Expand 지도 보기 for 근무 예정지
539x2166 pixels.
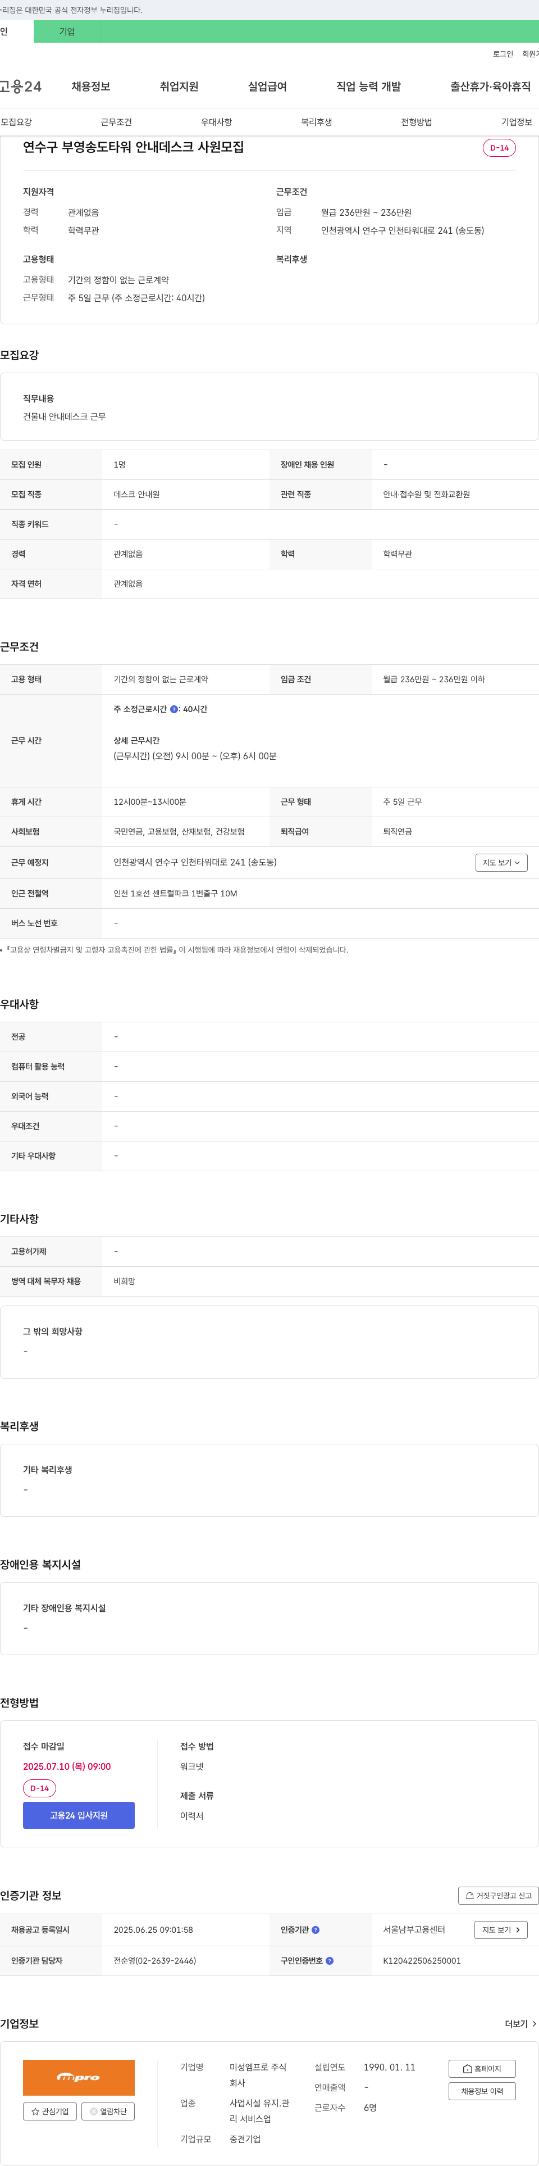(x=501, y=863)
